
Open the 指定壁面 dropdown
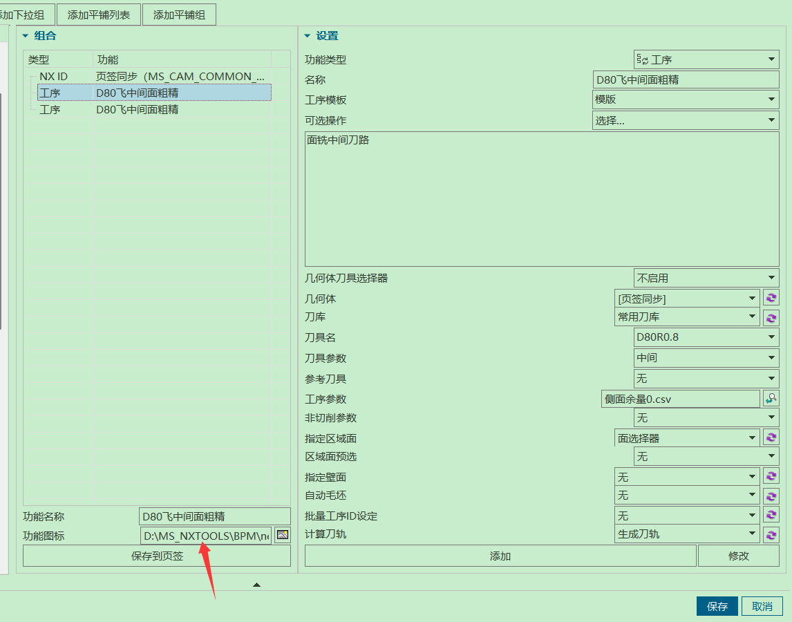(x=687, y=477)
